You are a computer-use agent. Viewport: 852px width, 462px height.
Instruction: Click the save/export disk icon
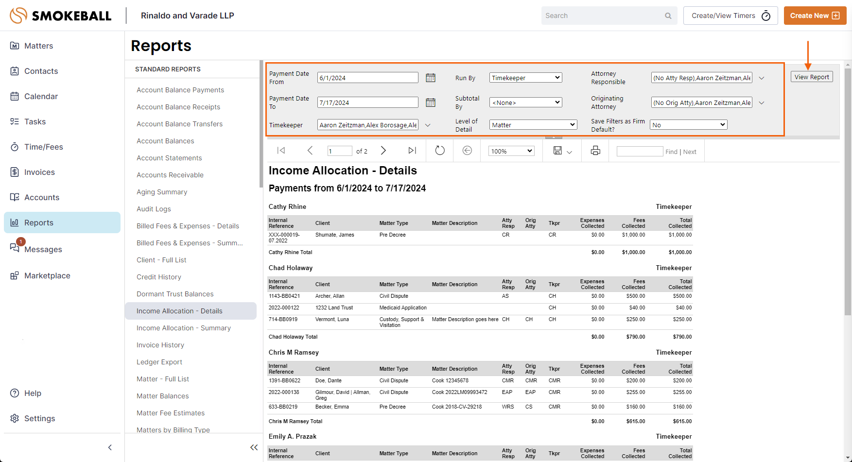(x=558, y=151)
